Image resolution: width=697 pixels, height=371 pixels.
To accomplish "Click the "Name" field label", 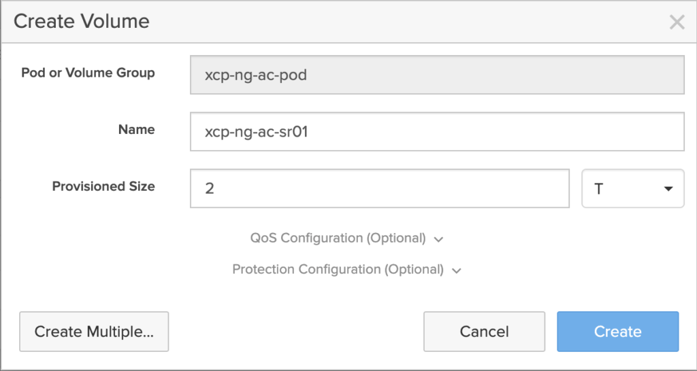I will click(x=137, y=129).
